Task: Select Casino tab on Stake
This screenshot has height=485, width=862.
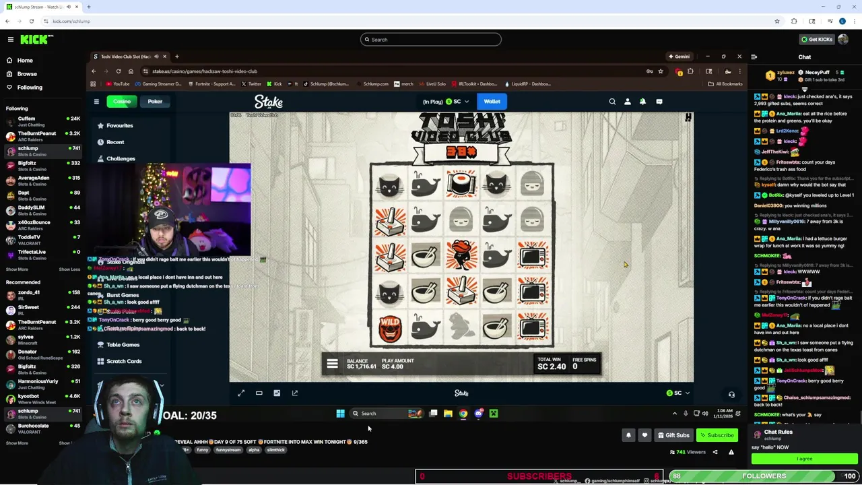Action: point(122,102)
